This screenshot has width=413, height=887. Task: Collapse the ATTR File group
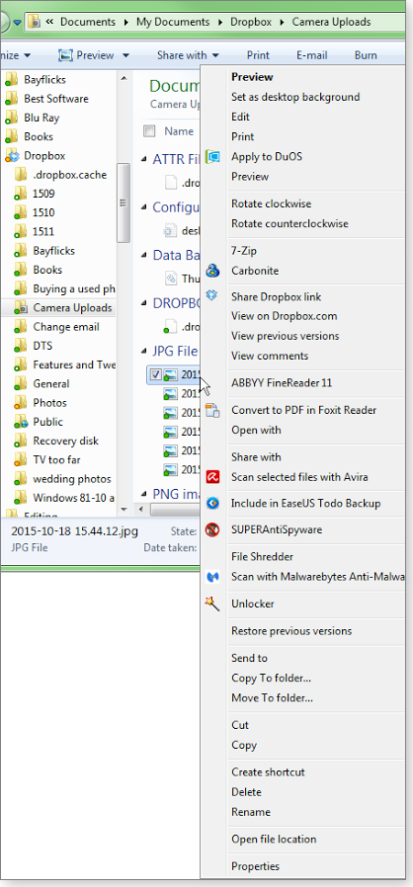click(x=143, y=160)
